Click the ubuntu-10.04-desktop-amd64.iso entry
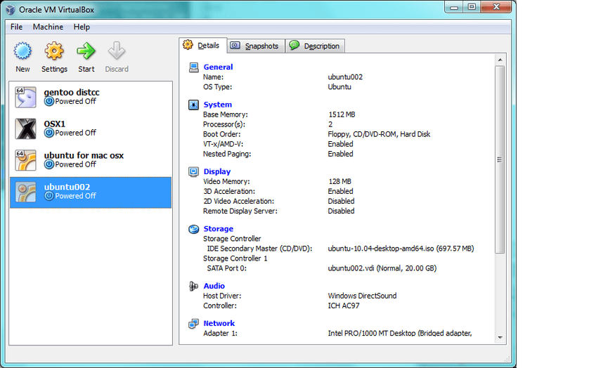 tap(401, 249)
